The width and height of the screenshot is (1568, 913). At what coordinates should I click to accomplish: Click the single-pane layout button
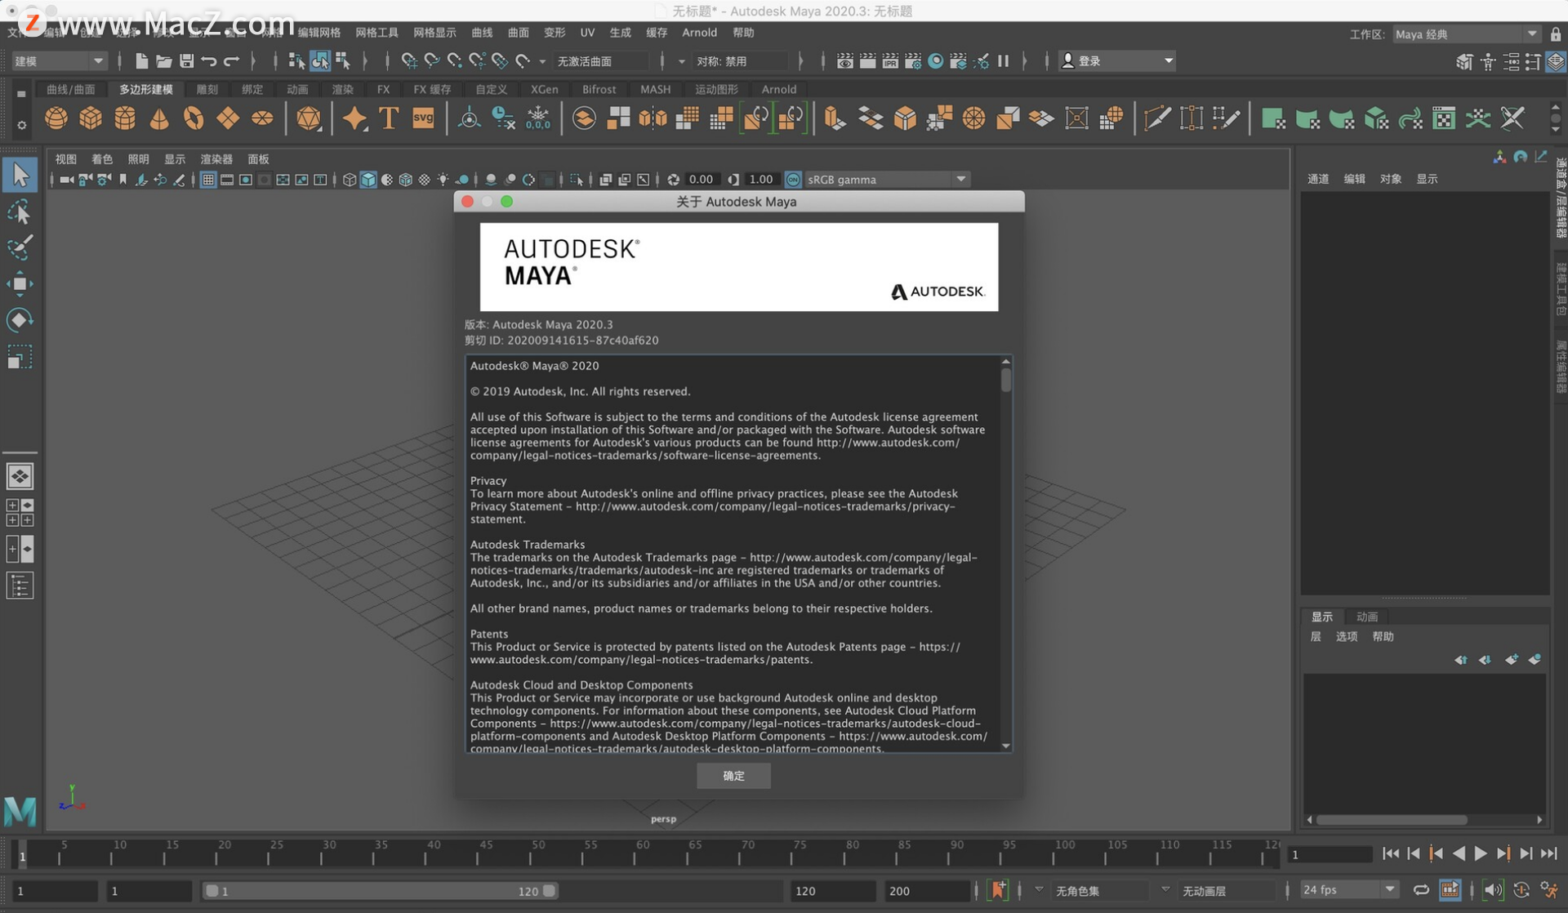coord(20,476)
